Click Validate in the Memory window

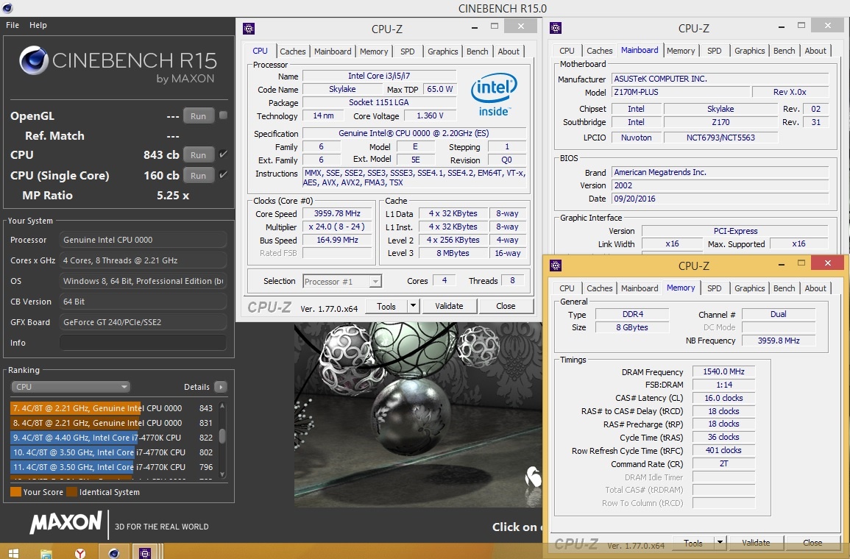click(756, 542)
